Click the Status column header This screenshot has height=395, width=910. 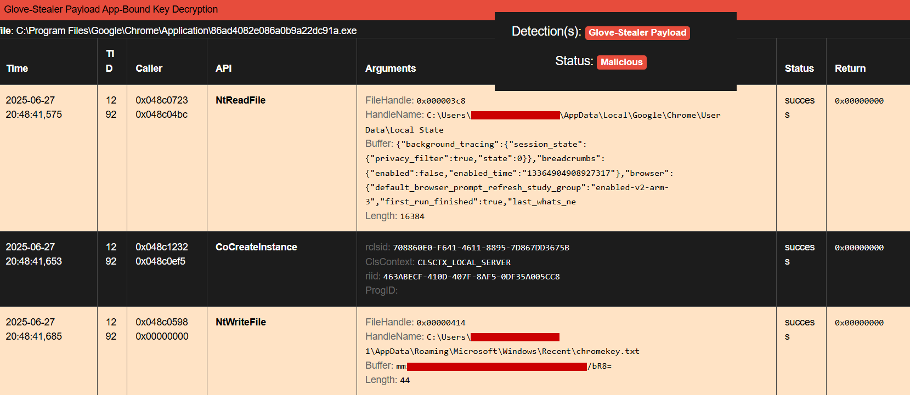coord(799,68)
